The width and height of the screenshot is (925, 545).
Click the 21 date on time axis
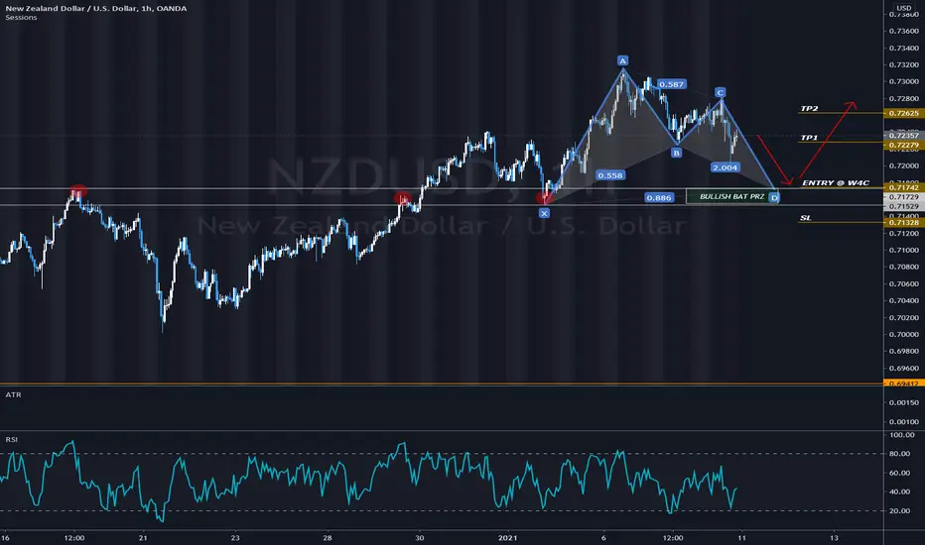[143, 538]
